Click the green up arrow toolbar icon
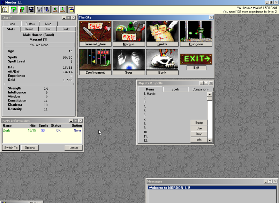 pos(55,9)
